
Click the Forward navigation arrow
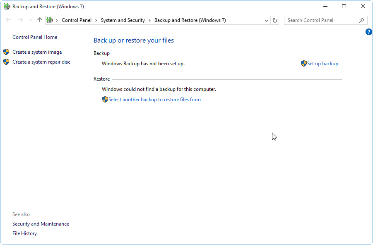click(x=21, y=20)
